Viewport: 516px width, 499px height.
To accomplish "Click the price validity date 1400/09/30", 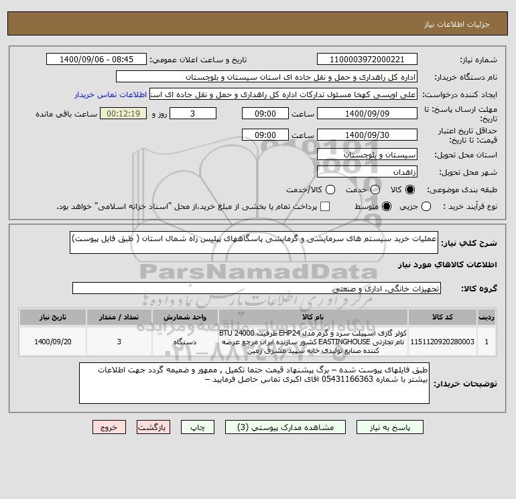I will pos(367,135).
